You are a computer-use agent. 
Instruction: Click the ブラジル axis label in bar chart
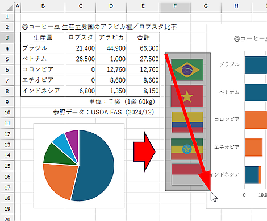(x=230, y=64)
